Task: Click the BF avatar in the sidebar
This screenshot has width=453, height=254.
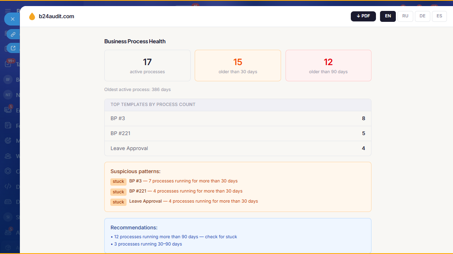Action: point(8,80)
